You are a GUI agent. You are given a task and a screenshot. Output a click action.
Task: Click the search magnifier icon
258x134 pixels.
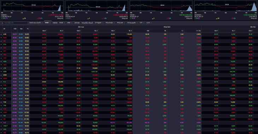point(2,23)
